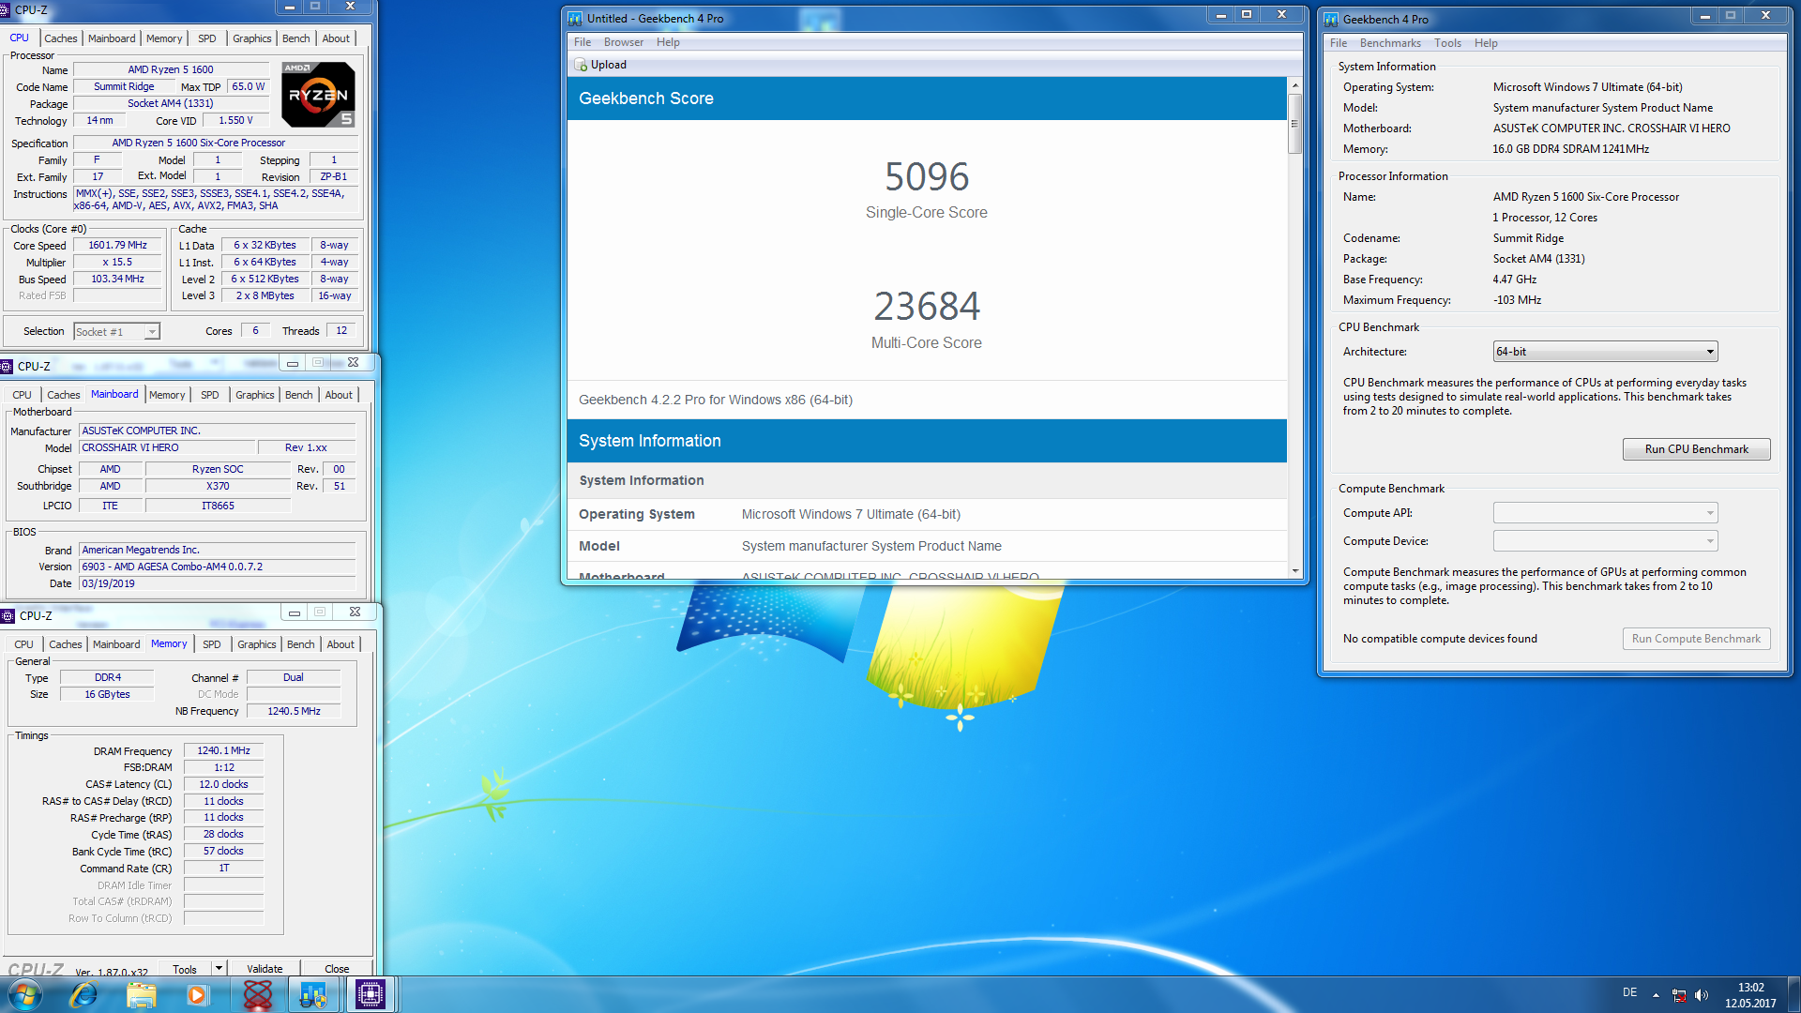The width and height of the screenshot is (1801, 1013).
Task: Click the DRAM Frequency value 1240.1 MHz
Action: pos(224,750)
